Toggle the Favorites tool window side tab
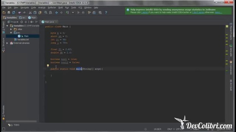 [x=3, y=113]
